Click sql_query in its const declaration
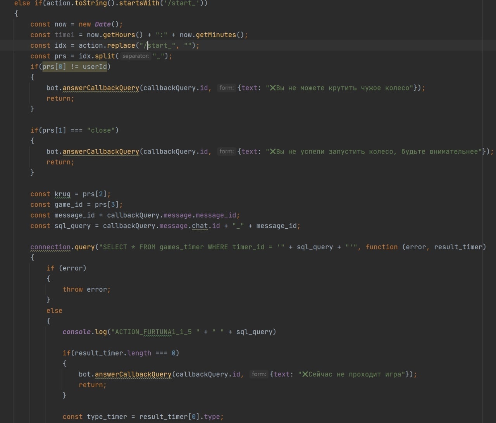 point(72,226)
